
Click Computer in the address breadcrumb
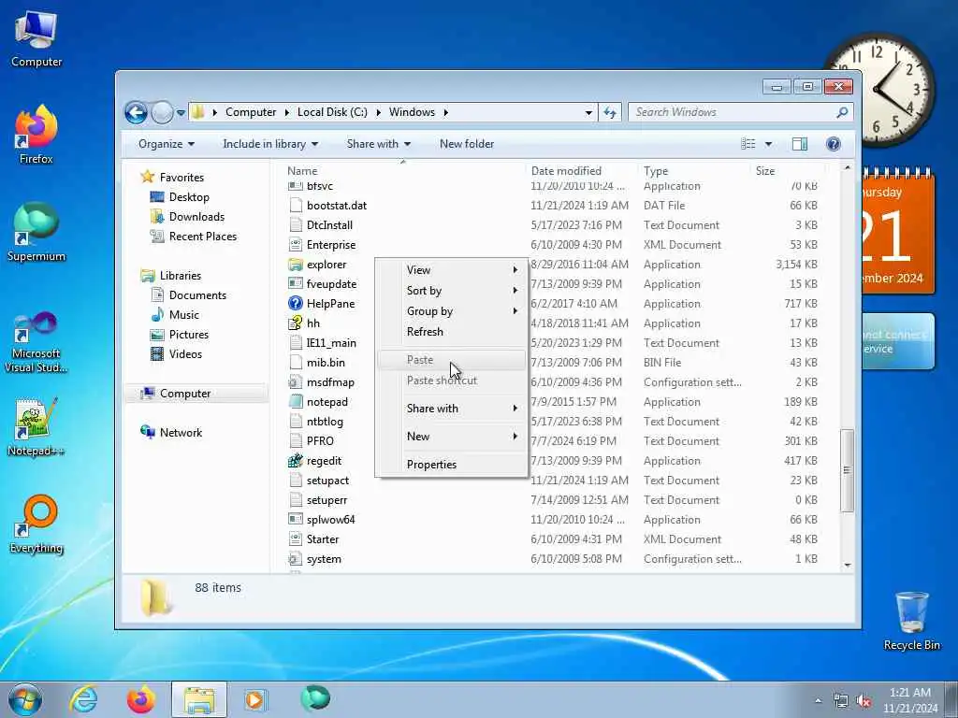(251, 112)
